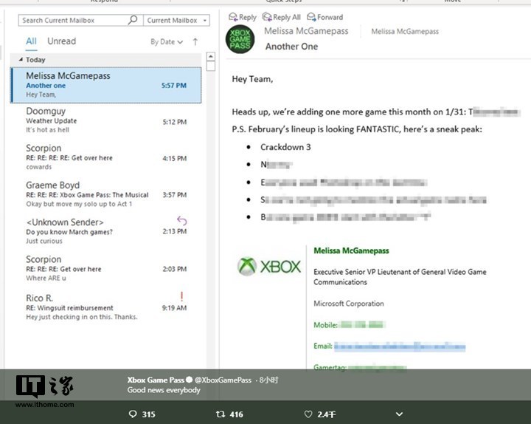
Task: Click the green Melissa McGamepass signature name
Action: tap(351, 250)
